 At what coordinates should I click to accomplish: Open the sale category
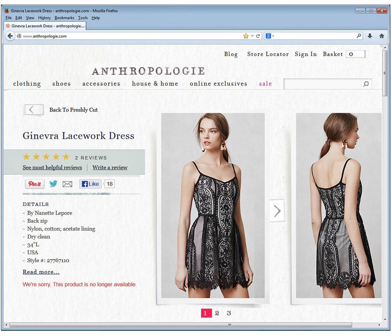265,84
